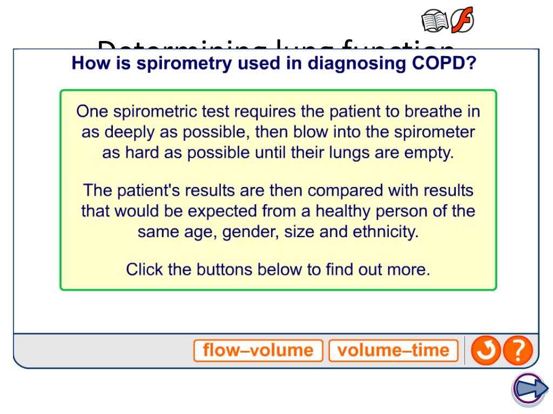Click the grey bar left of flow–volume
The image size is (553, 414).
pos(103,351)
